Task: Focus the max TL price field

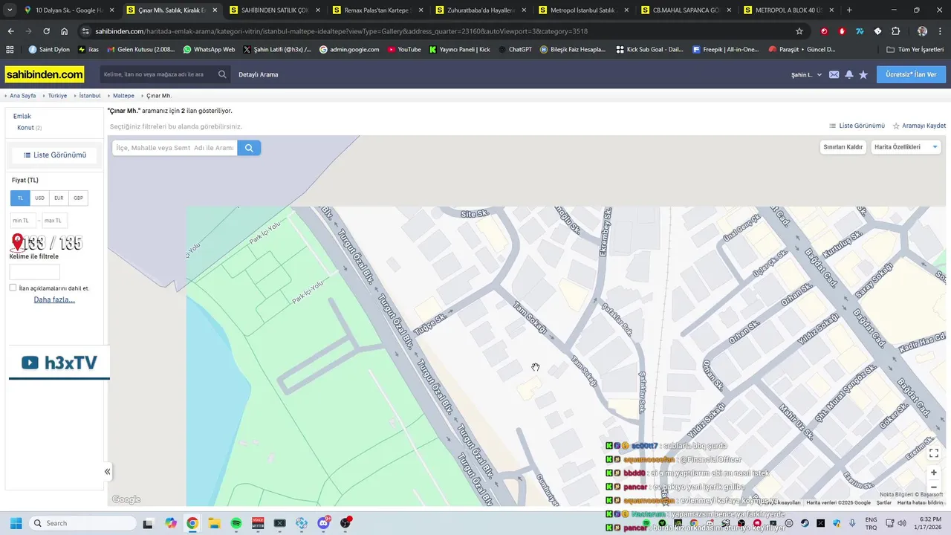Action: click(x=54, y=221)
